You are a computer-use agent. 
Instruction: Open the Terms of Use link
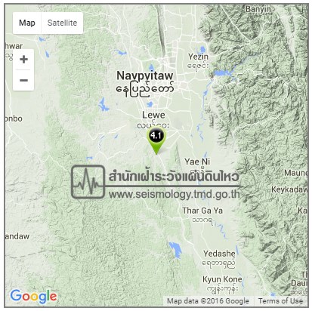tap(280, 301)
